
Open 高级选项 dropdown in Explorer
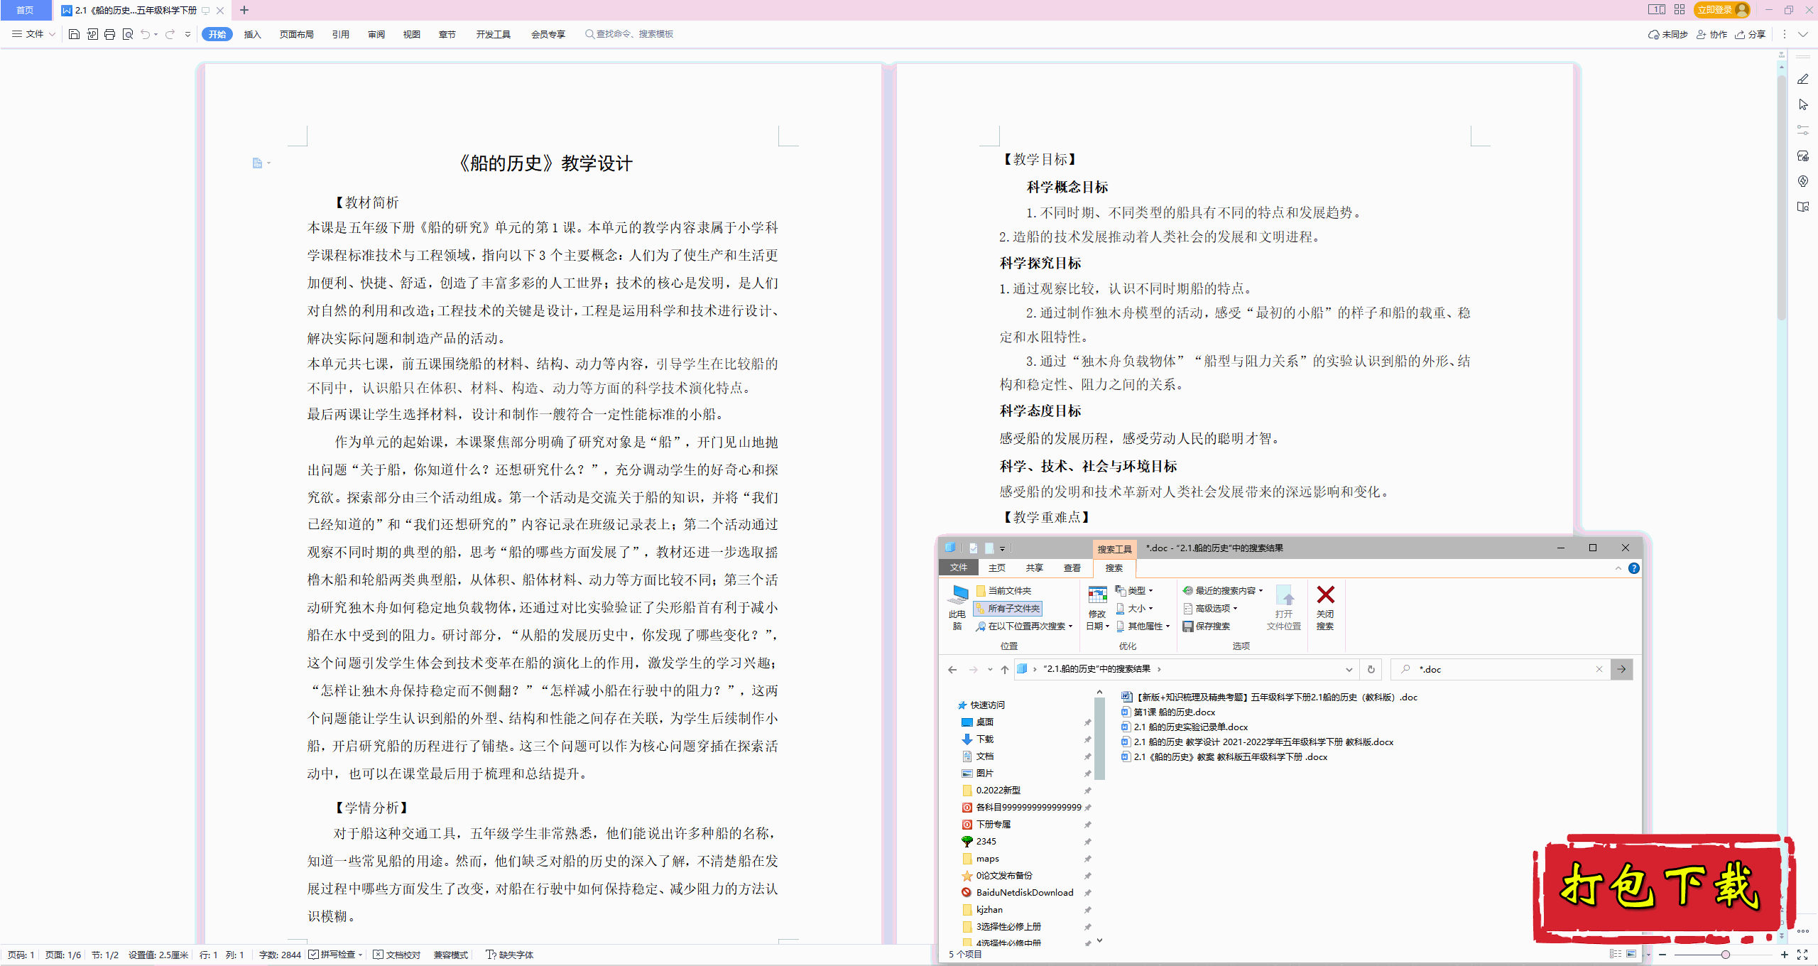(1210, 609)
